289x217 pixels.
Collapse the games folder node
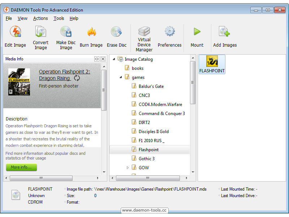[121, 77]
